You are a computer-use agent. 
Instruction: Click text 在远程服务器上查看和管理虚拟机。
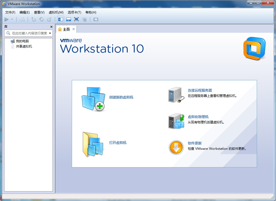click(212, 96)
